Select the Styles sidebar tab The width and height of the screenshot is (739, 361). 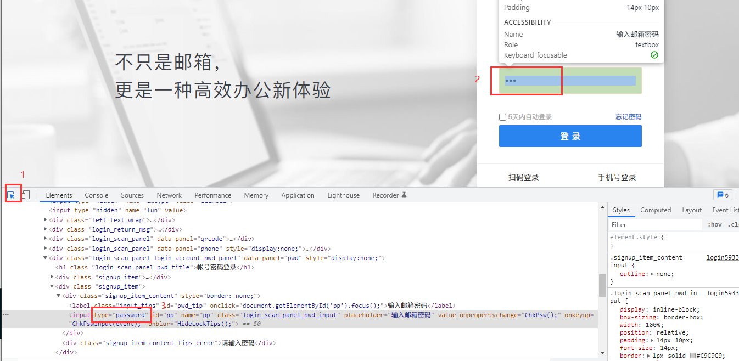click(621, 210)
